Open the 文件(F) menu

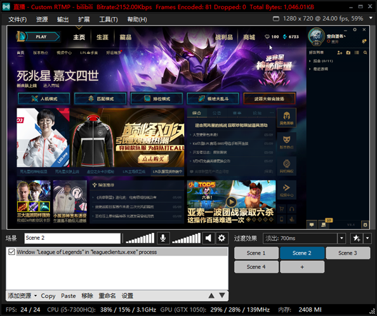(18, 20)
